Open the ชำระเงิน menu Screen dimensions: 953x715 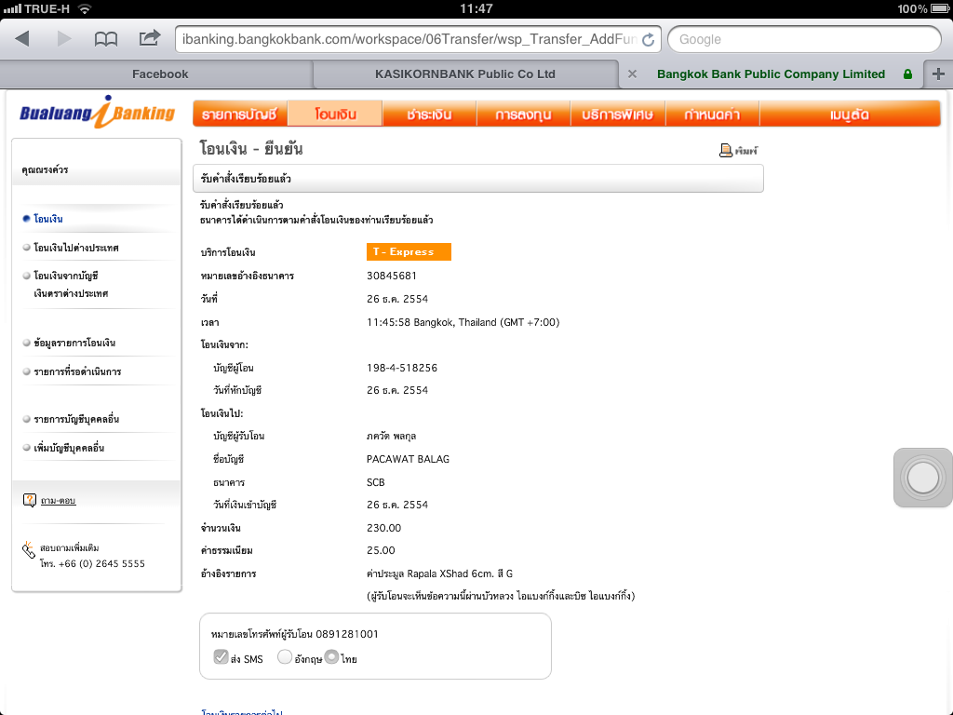429,115
